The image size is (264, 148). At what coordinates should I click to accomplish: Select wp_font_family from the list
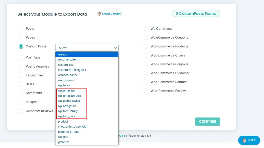point(68,111)
